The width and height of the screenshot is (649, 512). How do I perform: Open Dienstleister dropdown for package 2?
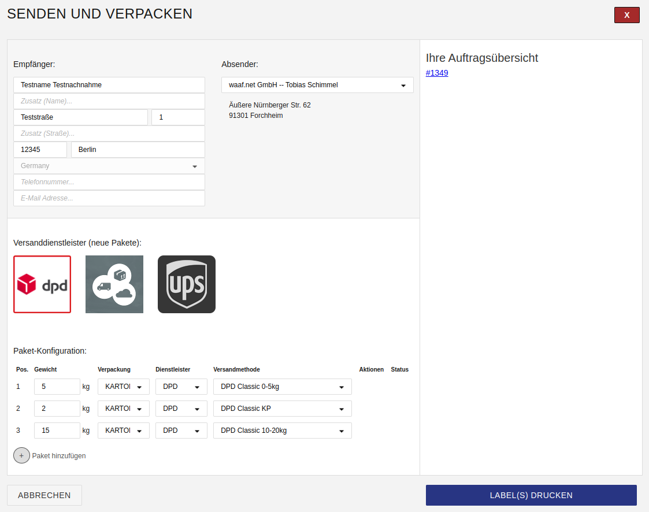coord(181,409)
